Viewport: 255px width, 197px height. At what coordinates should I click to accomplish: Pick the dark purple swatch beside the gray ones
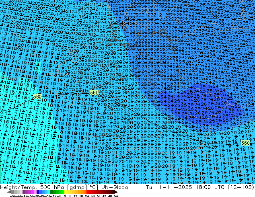24,192
